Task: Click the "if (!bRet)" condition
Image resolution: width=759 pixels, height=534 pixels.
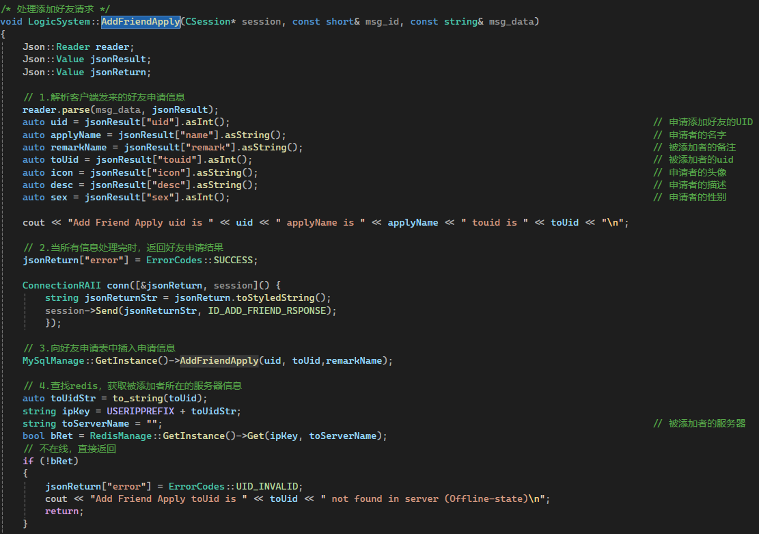Action: (x=51, y=461)
